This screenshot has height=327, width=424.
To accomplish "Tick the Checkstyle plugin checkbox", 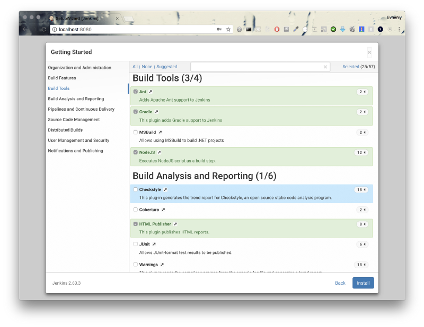I will coord(136,189).
